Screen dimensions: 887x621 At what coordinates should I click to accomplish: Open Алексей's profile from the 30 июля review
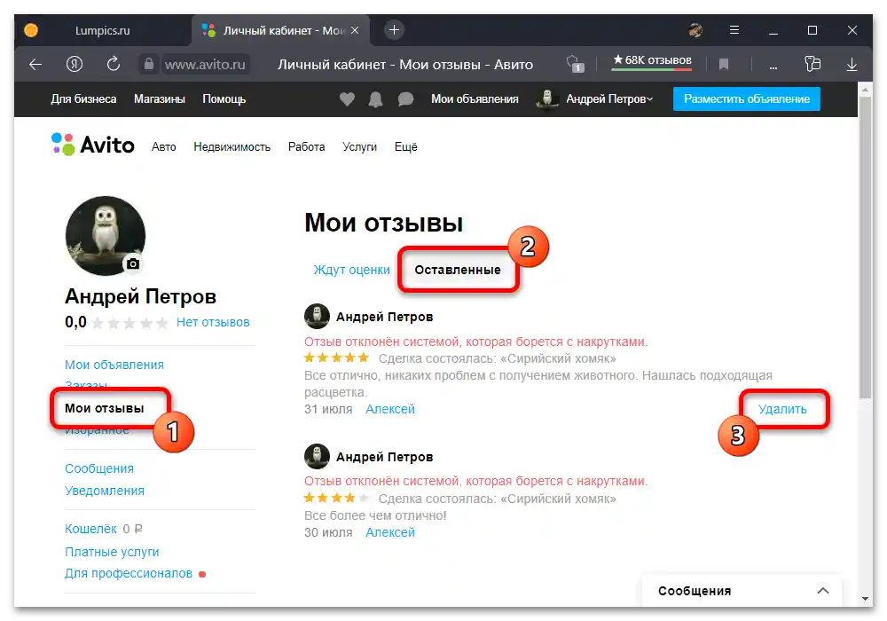coord(390,532)
